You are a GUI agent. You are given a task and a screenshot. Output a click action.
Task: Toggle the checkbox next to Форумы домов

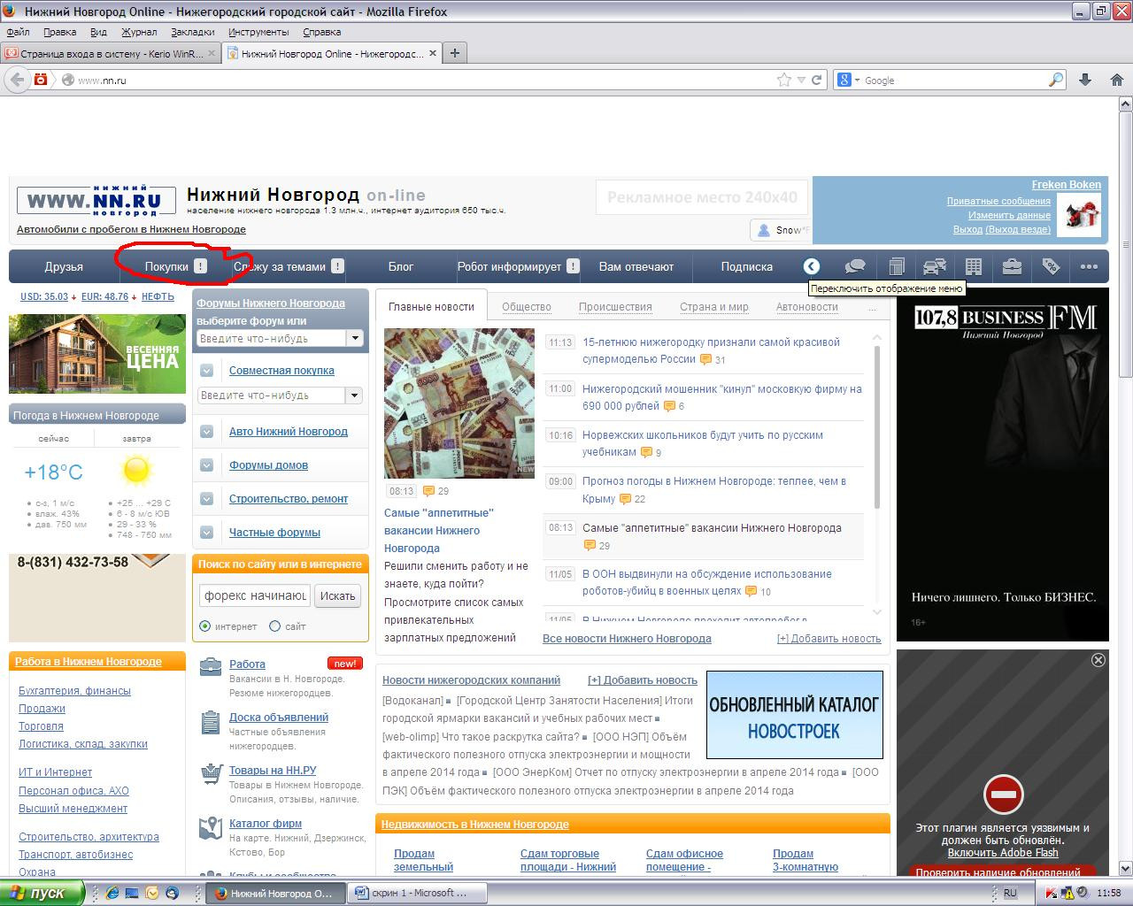click(206, 465)
